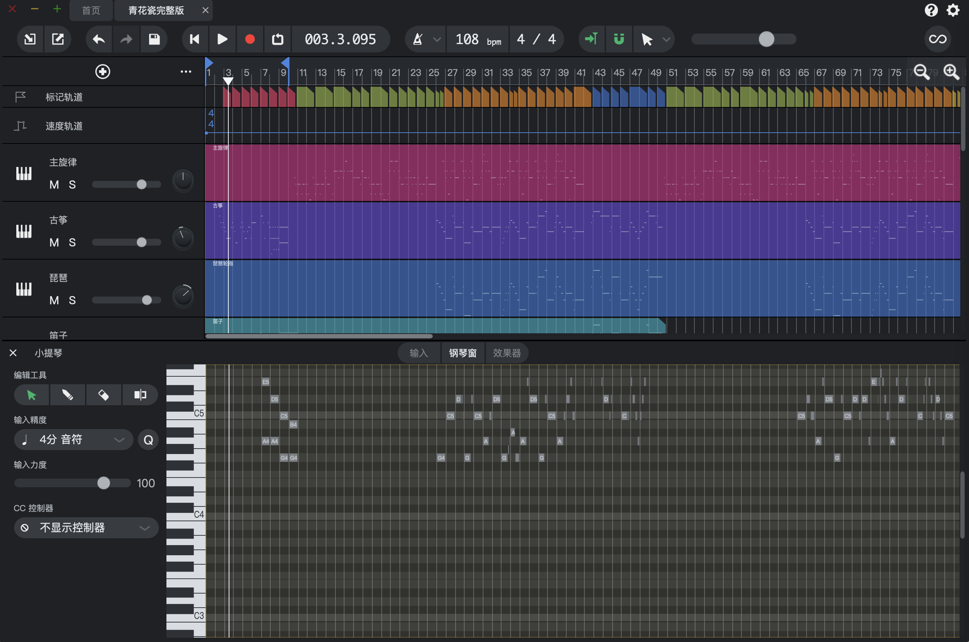Select the pencil draw tool
Viewport: 969px width, 642px height.
67,395
